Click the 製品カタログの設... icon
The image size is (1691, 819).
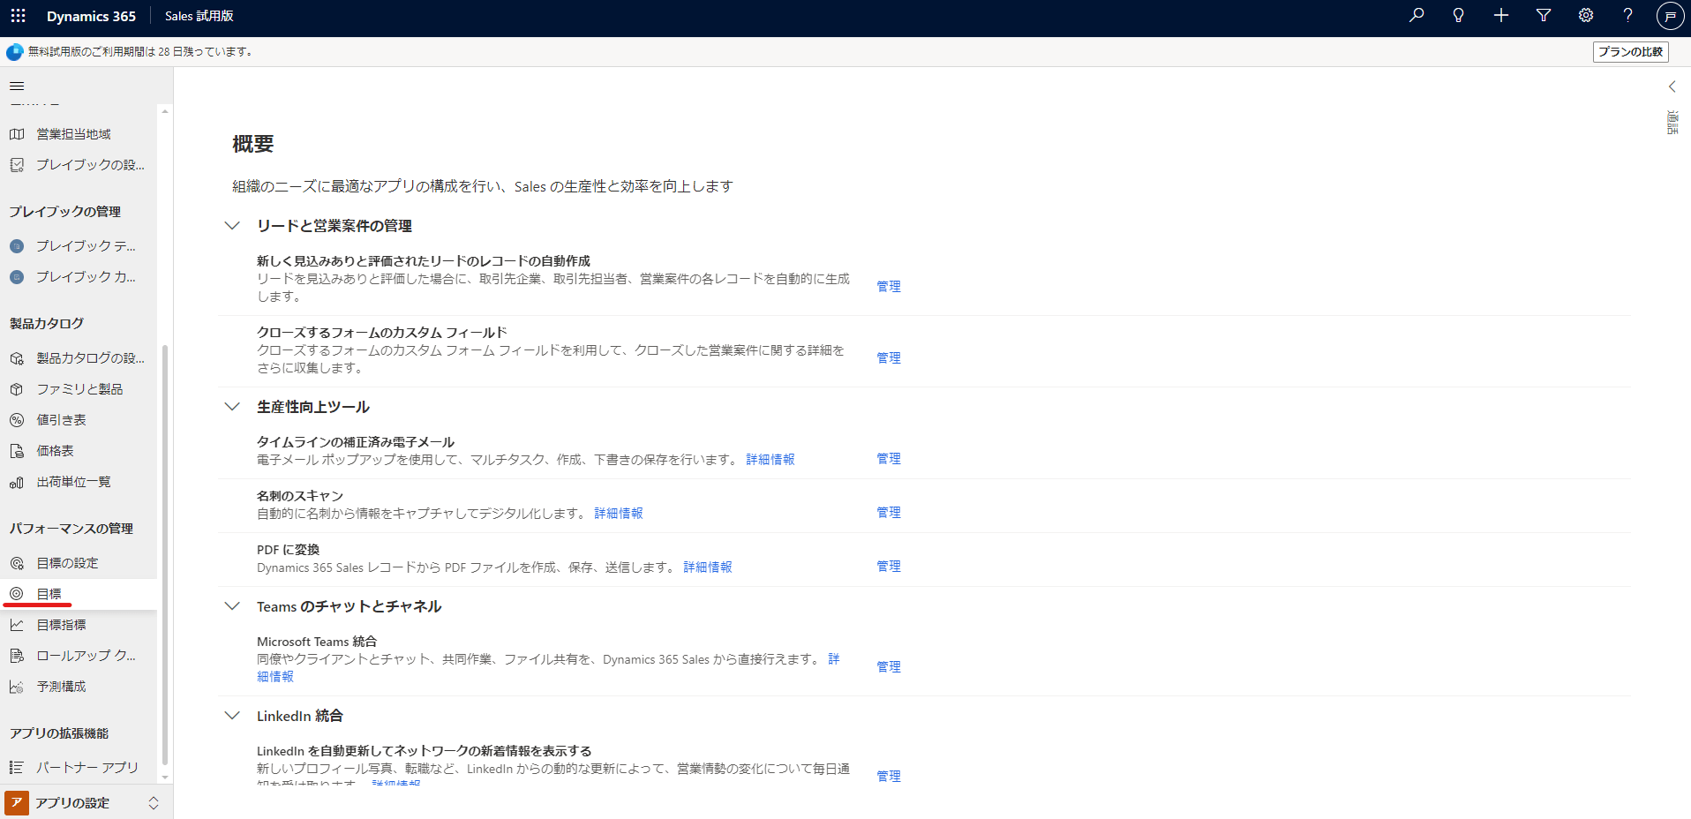(x=17, y=358)
